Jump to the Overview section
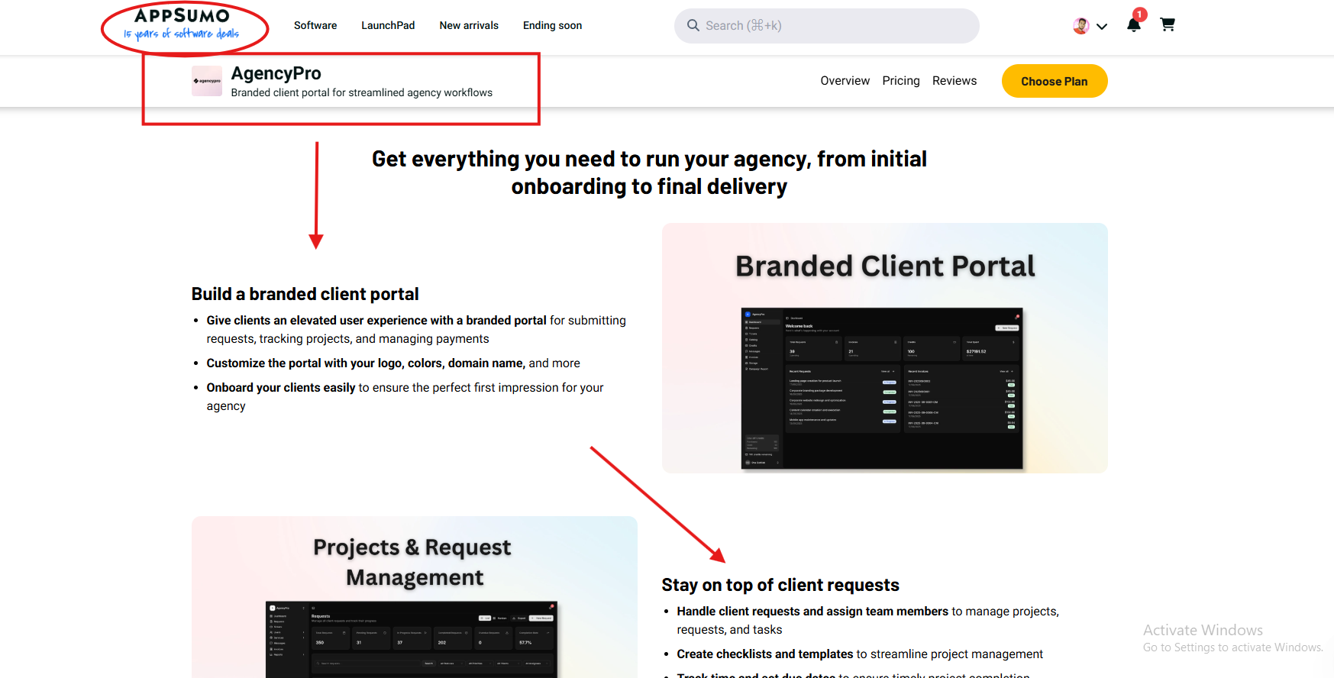Image resolution: width=1334 pixels, height=678 pixels. click(x=845, y=81)
